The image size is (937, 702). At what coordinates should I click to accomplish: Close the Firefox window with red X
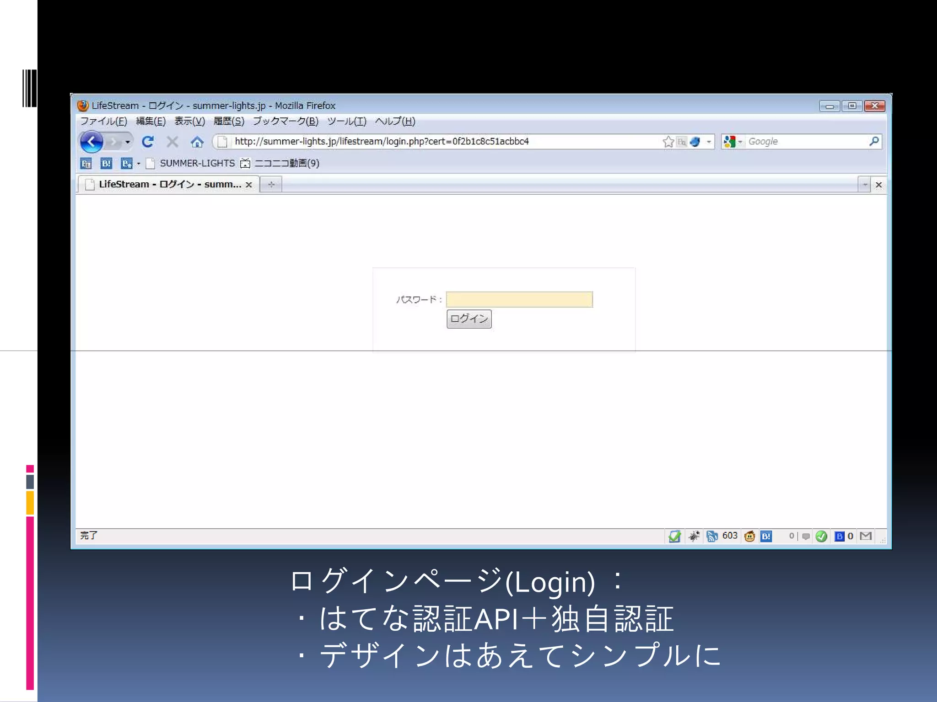875,106
